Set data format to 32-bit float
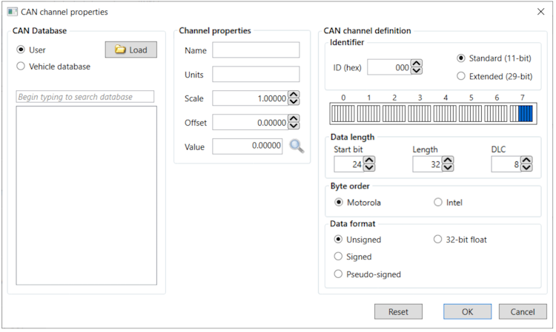Image resolution: width=556 pixels, height=332 pixels. coord(437,240)
